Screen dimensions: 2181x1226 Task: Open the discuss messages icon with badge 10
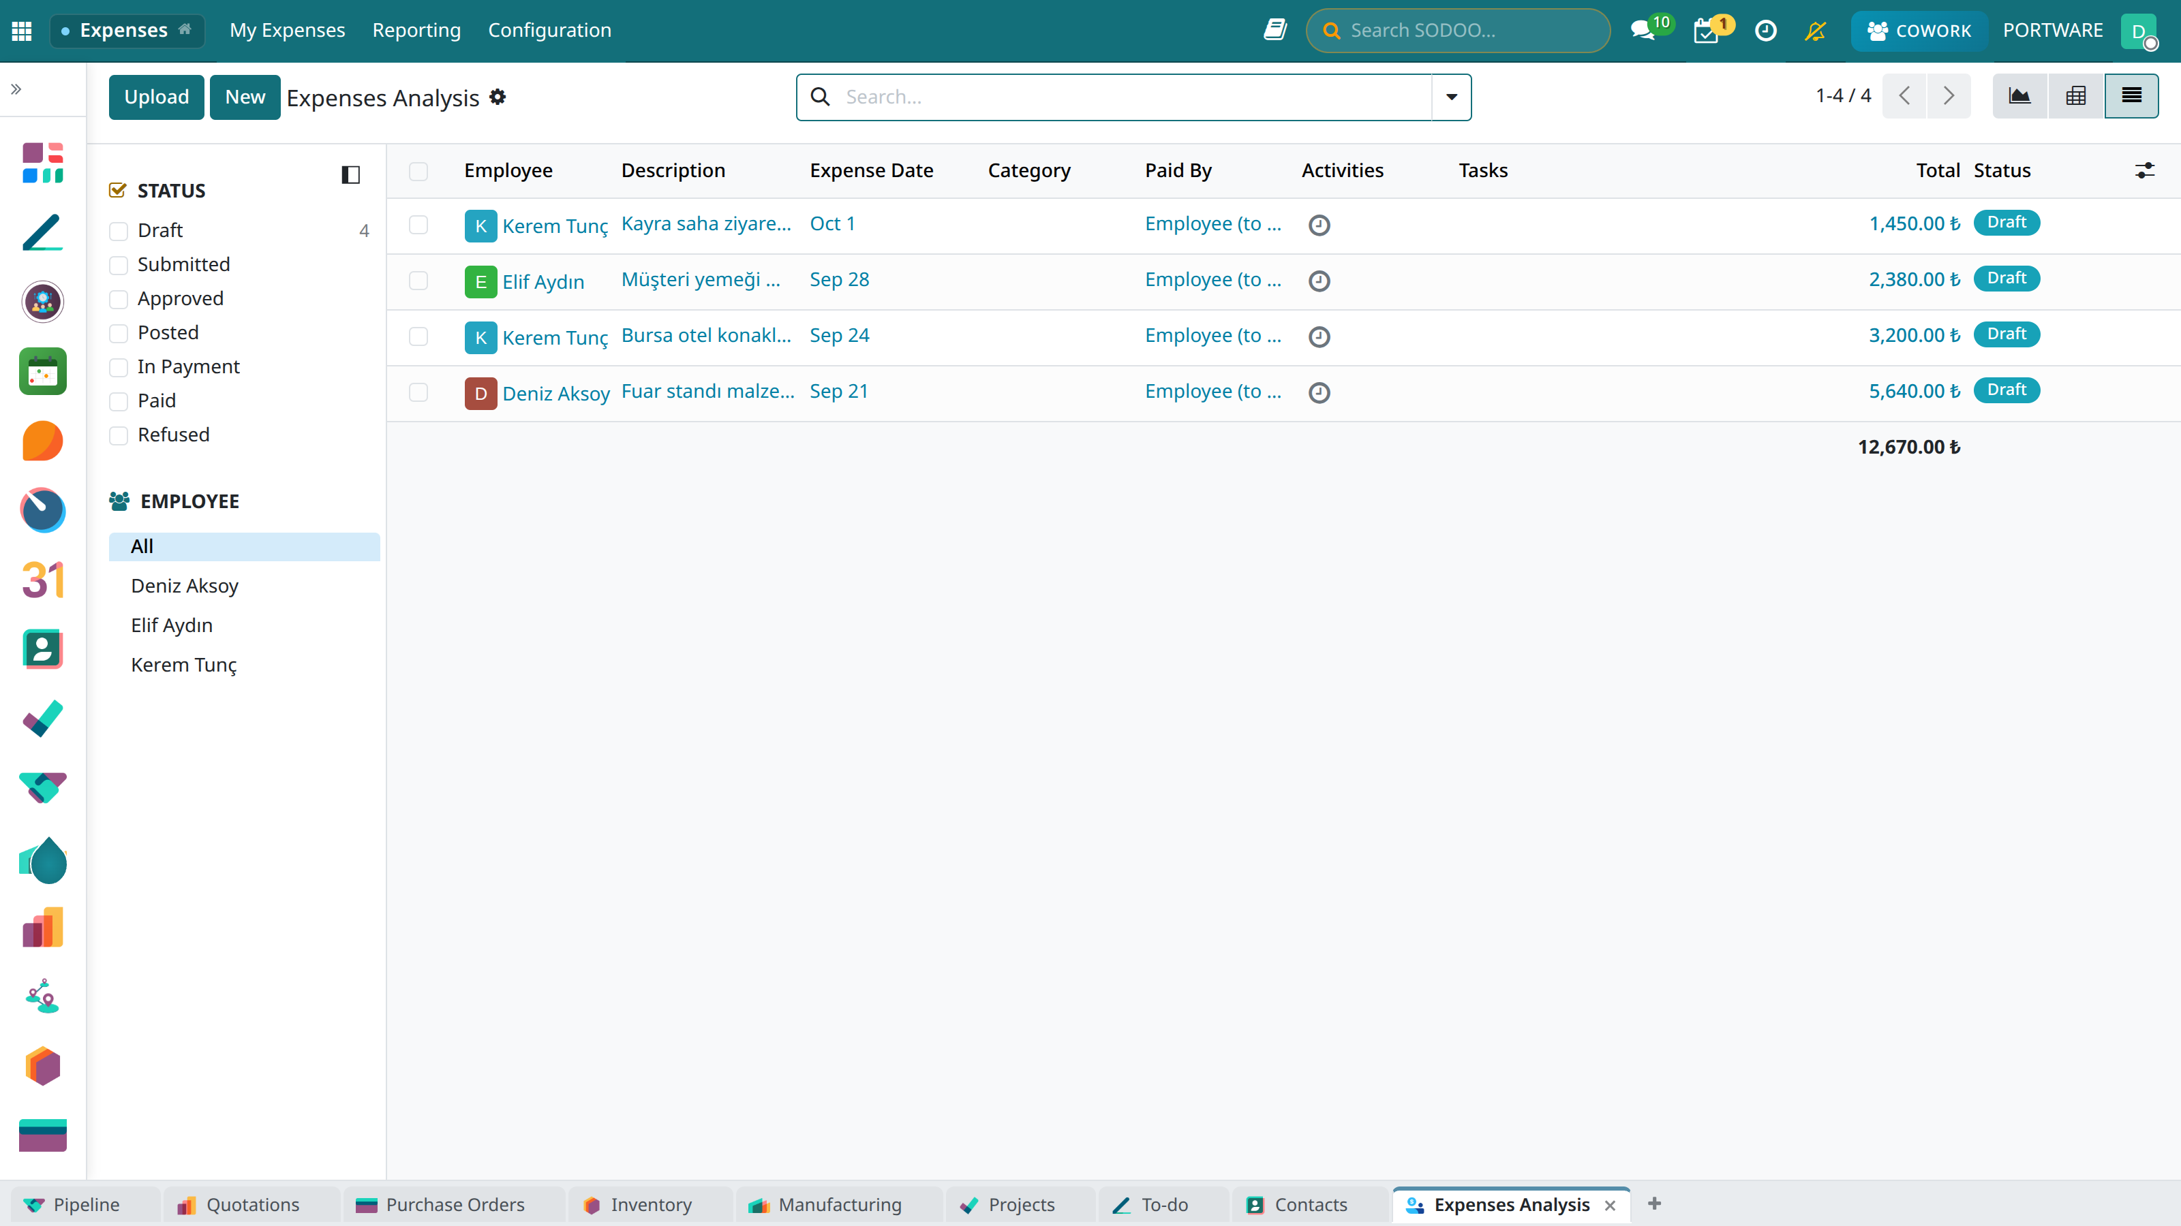click(x=1643, y=31)
